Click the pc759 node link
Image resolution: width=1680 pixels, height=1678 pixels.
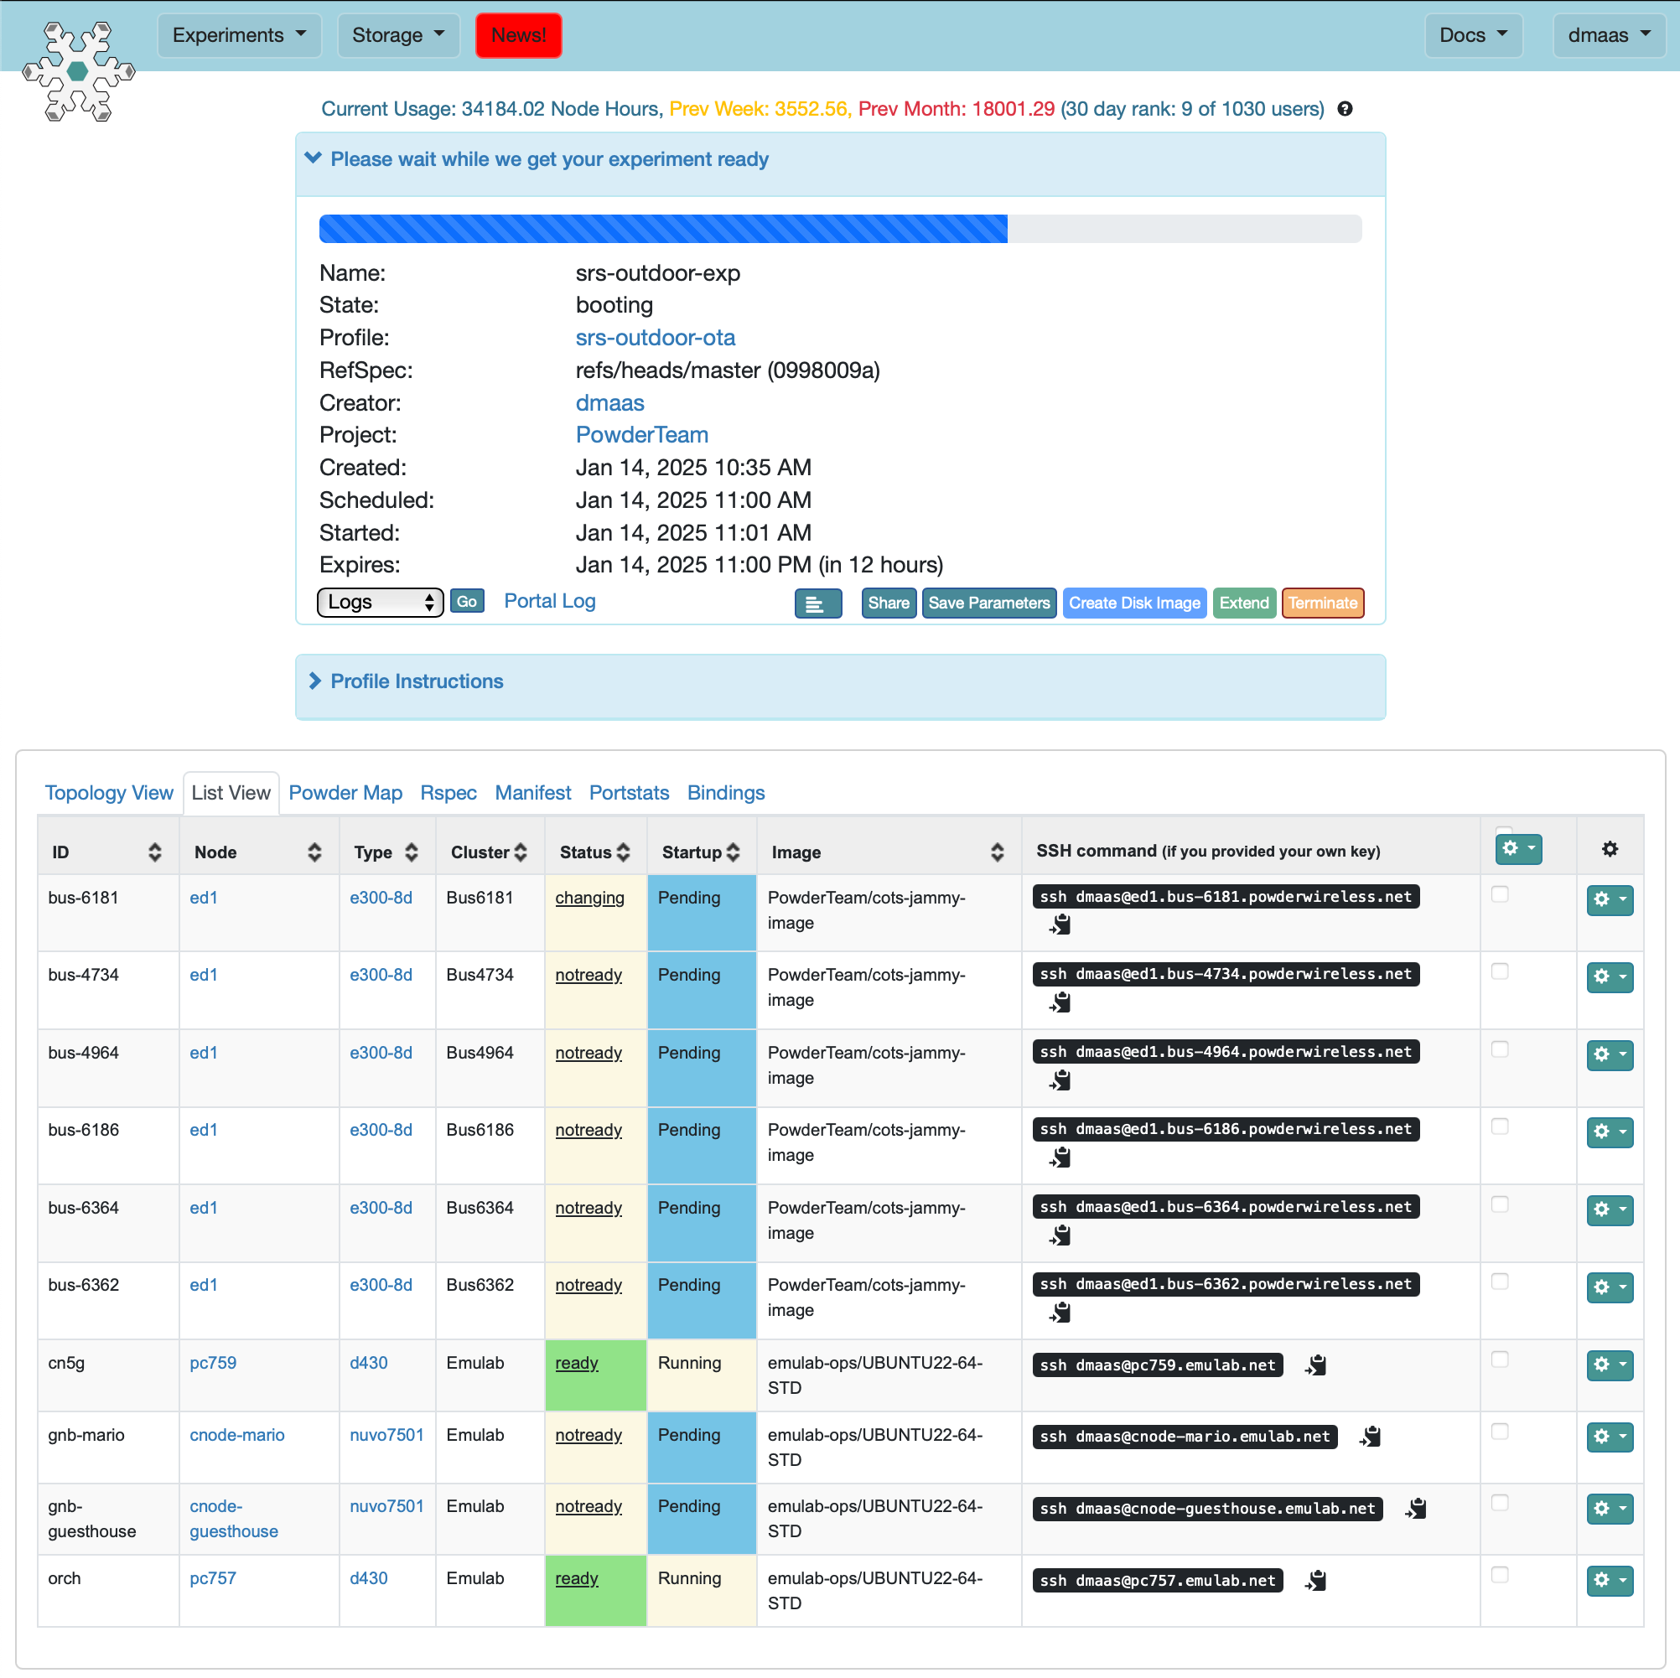point(213,1363)
